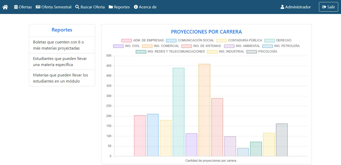
Task: Toggle ADM. DE EMPRESAS legend swatch
Action: point(127,41)
